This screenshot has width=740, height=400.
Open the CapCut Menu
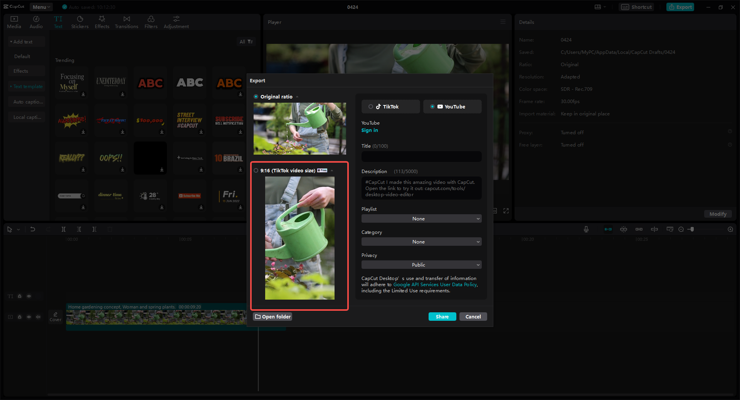point(41,7)
